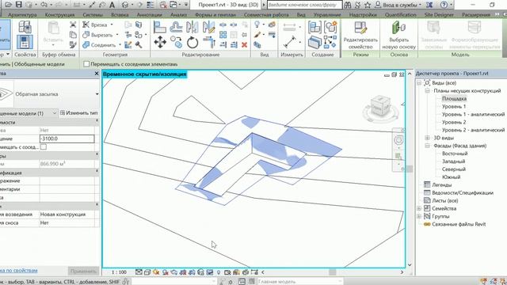Image resolution: width=507 pixels, height=285 pixels.
Task: Click the Demolish hammer icon
Action: point(139,45)
